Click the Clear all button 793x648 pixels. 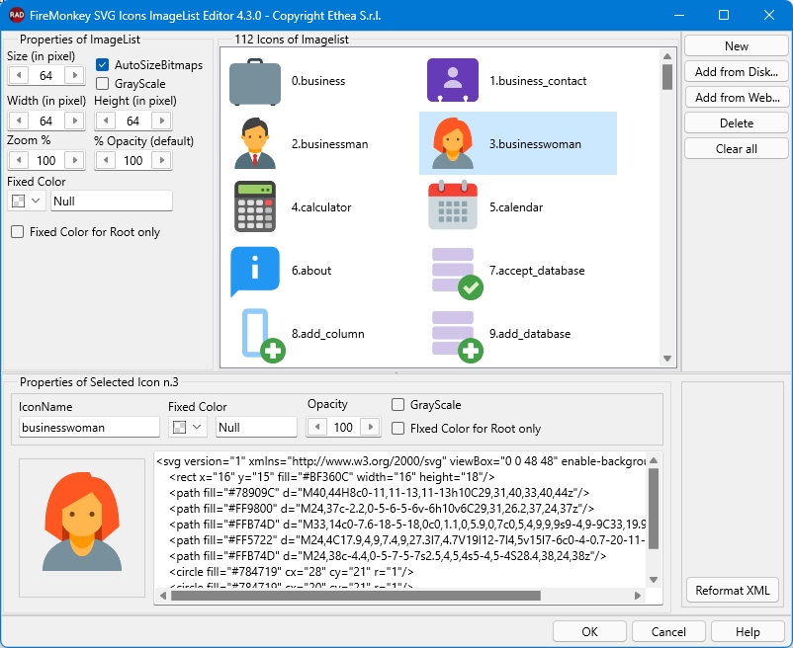(736, 149)
